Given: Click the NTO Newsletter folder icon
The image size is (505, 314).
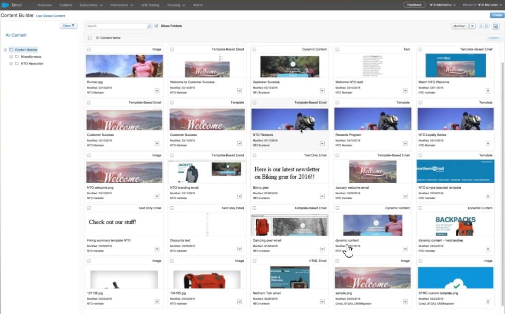Looking at the screenshot, I should pyautogui.click(x=17, y=64).
